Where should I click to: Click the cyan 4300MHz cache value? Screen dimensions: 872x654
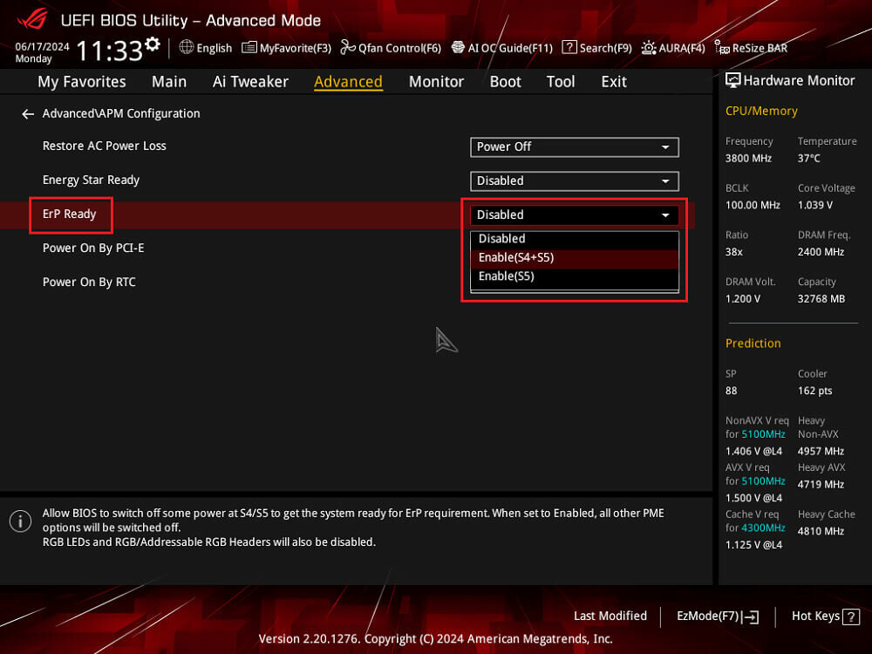pos(762,528)
